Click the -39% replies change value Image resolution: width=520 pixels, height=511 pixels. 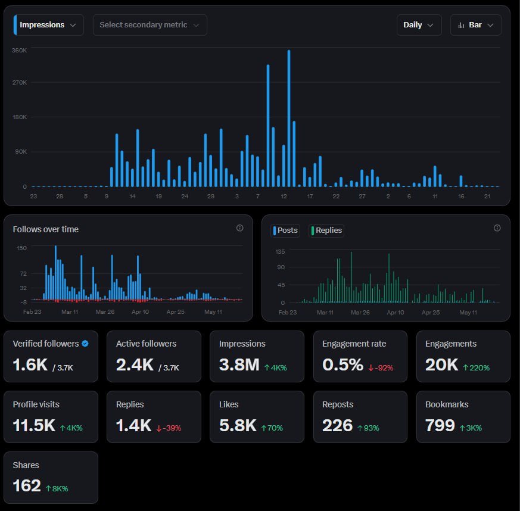(x=169, y=428)
